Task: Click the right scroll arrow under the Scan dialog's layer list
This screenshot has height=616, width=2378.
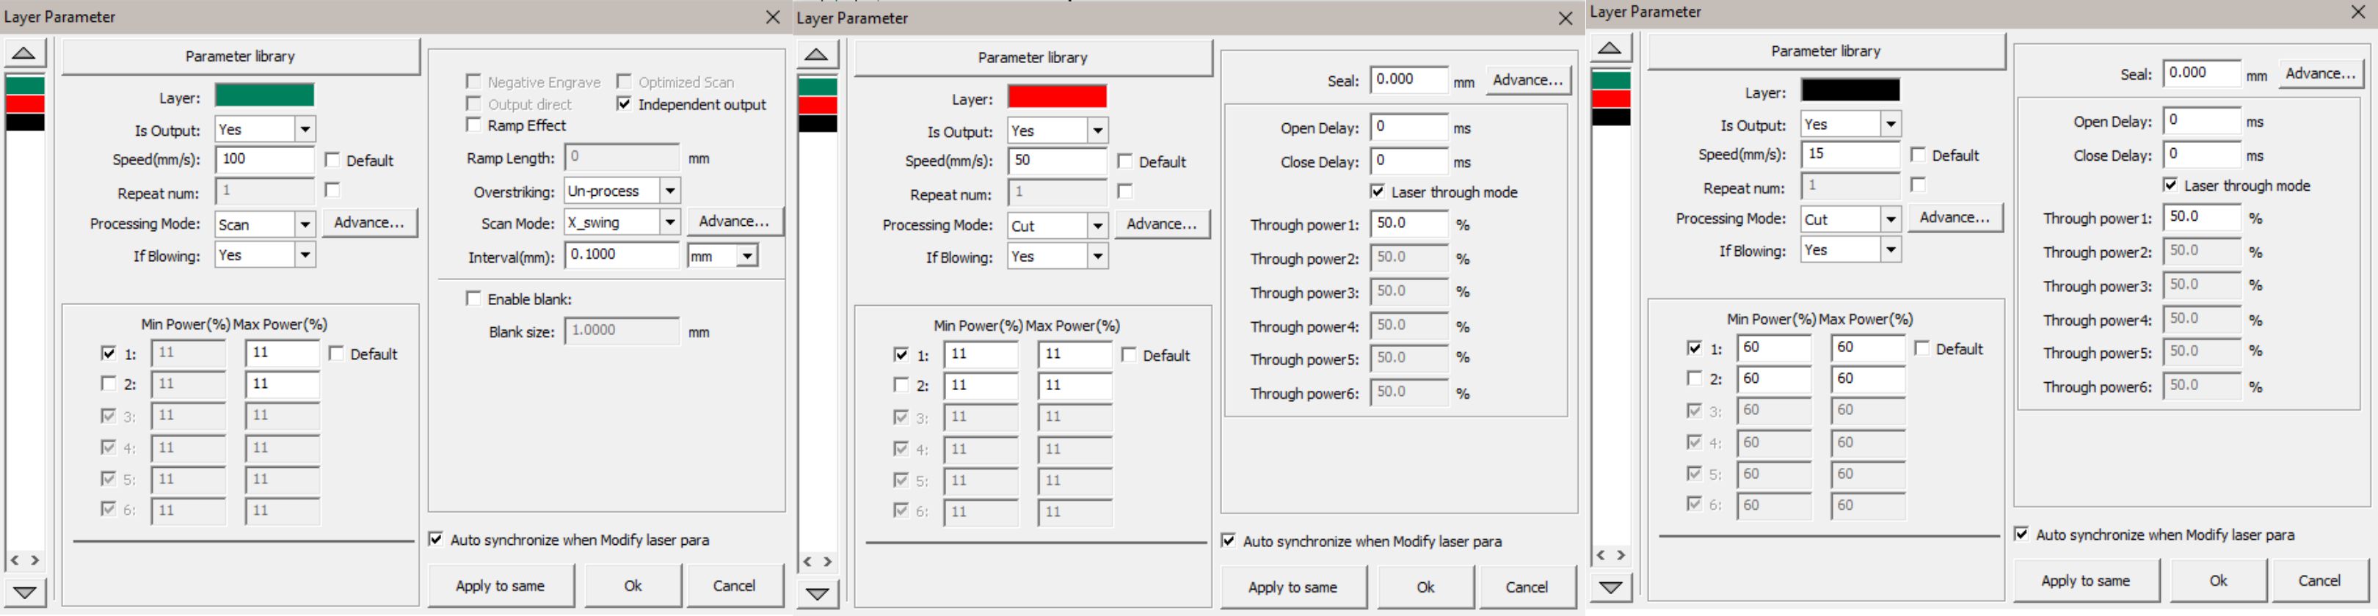Action: click(x=35, y=560)
